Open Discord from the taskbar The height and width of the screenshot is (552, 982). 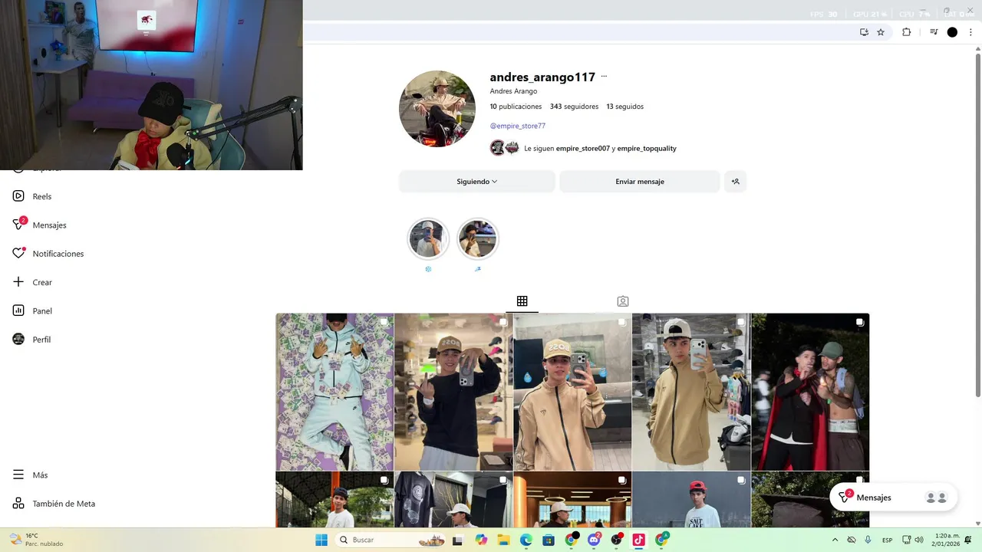pos(594,540)
